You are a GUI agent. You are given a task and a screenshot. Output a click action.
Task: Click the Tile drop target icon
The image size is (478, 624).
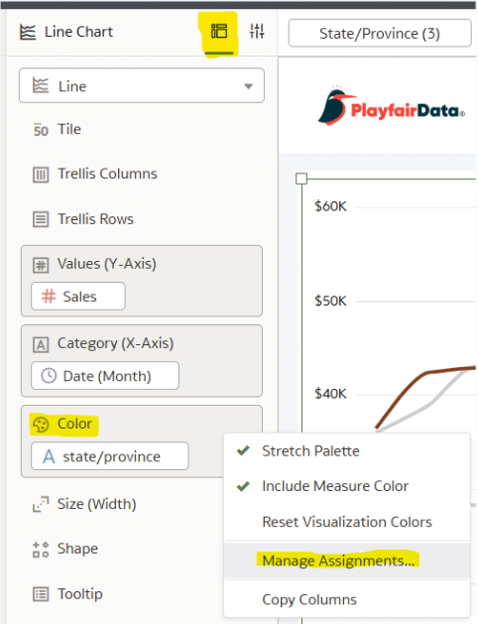click(x=41, y=130)
